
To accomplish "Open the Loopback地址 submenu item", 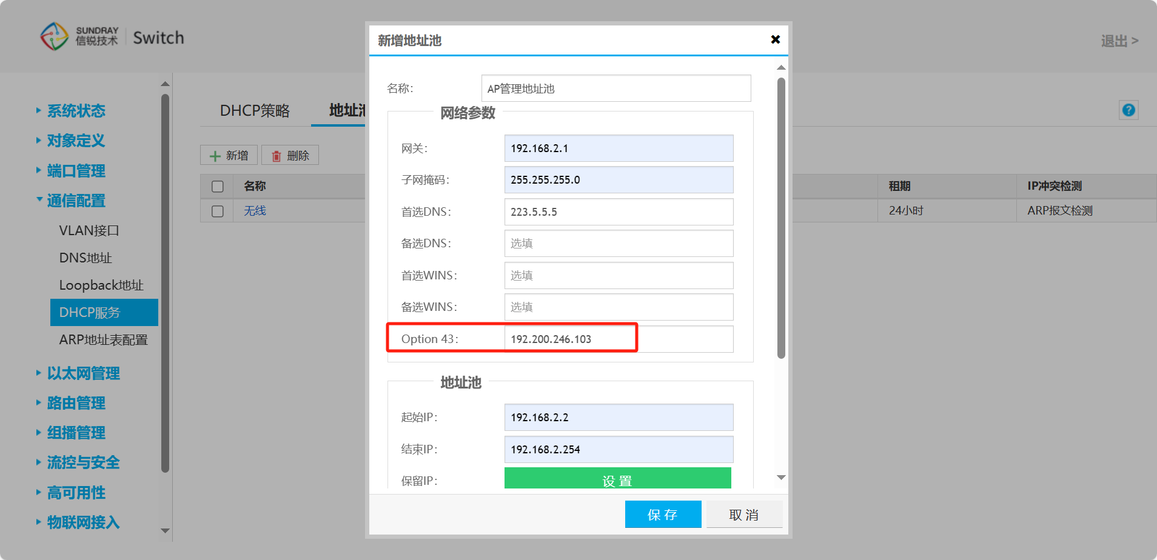I will pos(101,285).
